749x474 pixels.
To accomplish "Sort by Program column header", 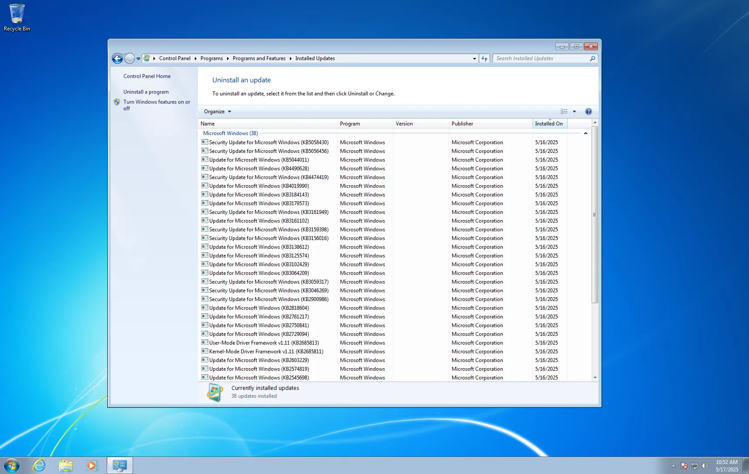I will coord(365,124).
